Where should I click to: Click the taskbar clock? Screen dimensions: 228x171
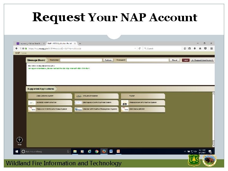coord(202,151)
